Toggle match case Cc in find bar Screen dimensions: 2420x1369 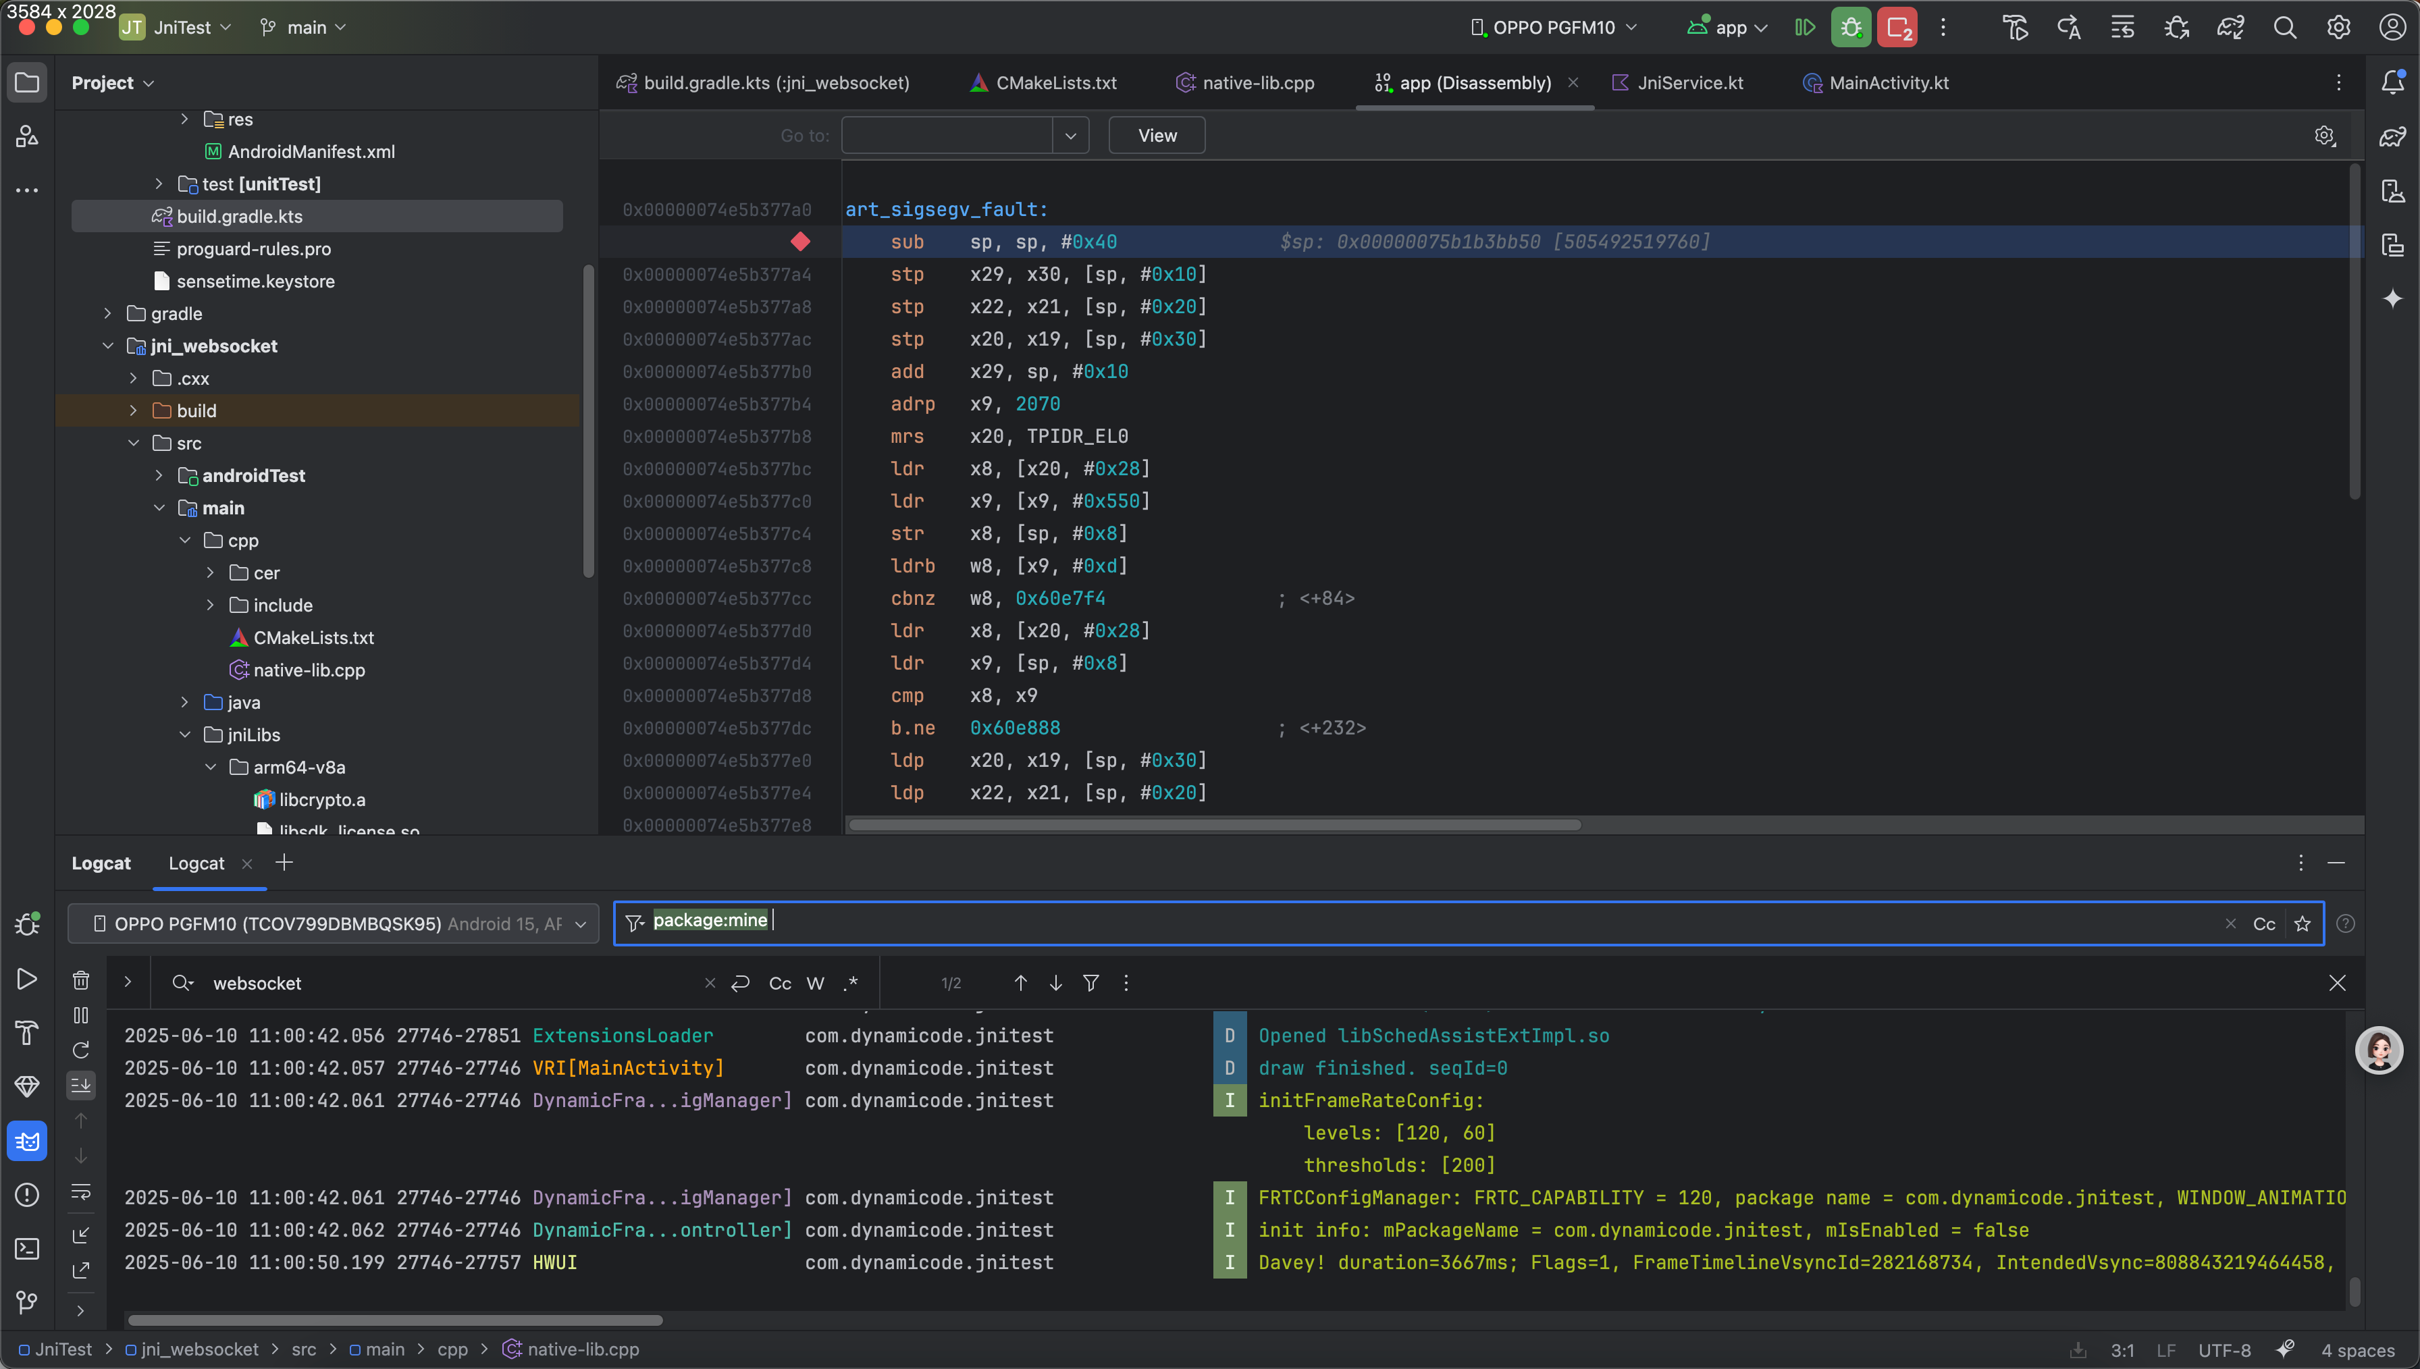pyautogui.click(x=779, y=984)
